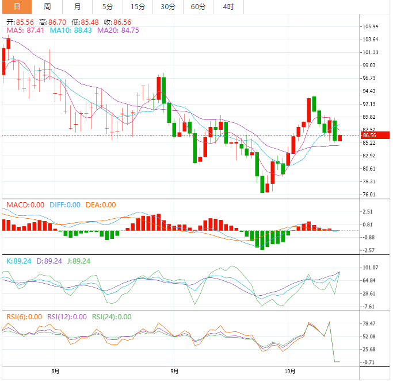The image size is (393, 383).
Task: Click the -2.57 MACD axis label
Action: [x=368, y=250]
